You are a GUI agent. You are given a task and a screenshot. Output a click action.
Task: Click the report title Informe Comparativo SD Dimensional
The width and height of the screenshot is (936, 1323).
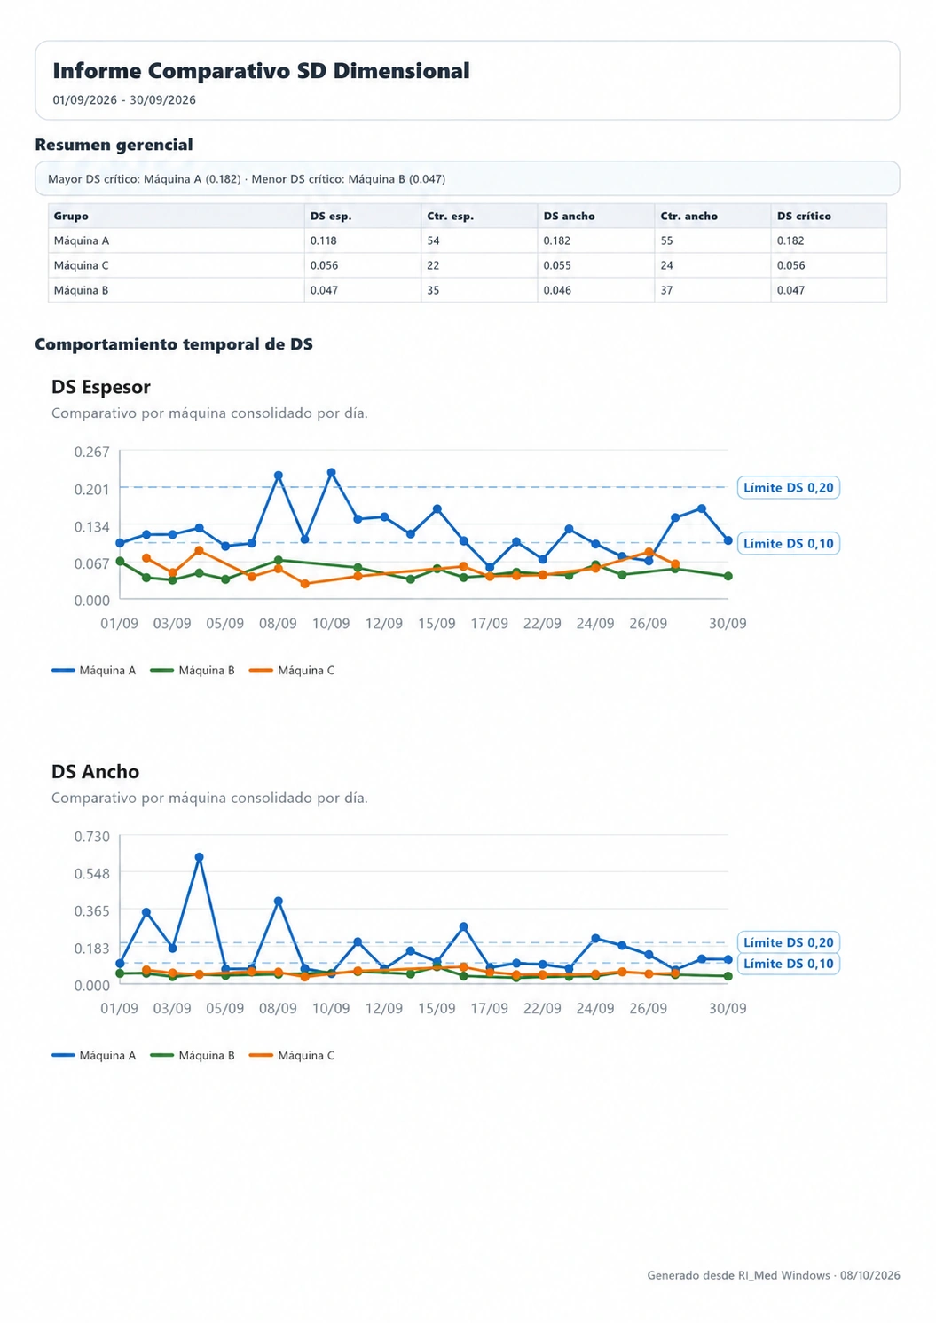(261, 71)
